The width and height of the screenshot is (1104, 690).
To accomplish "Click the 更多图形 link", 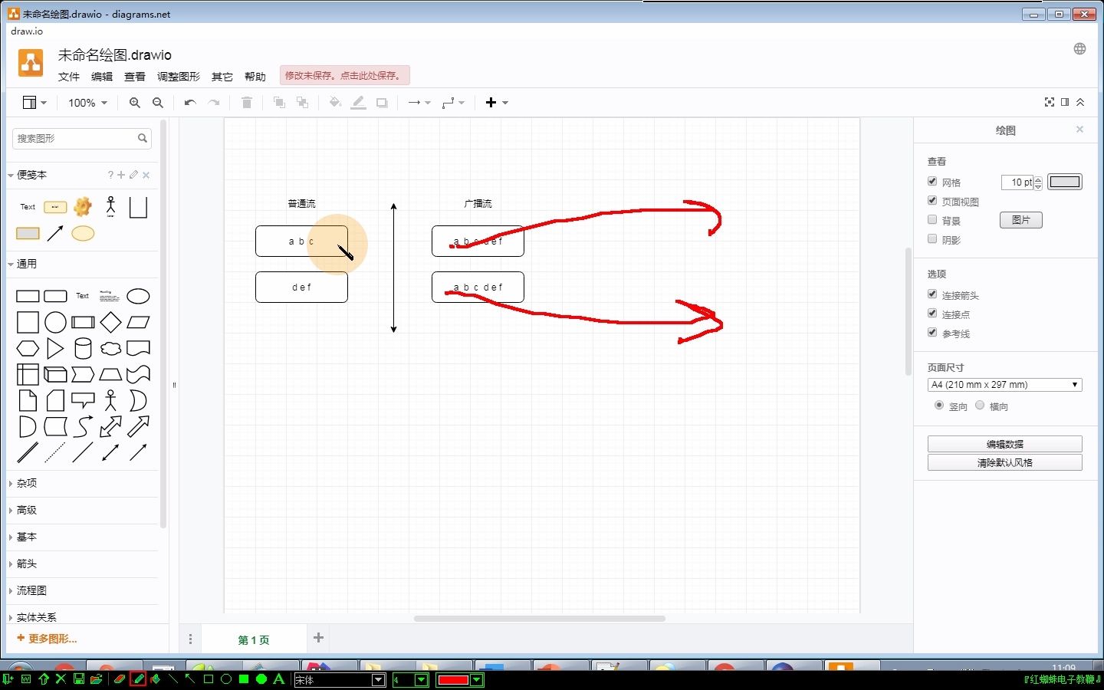I will (47, 639).
